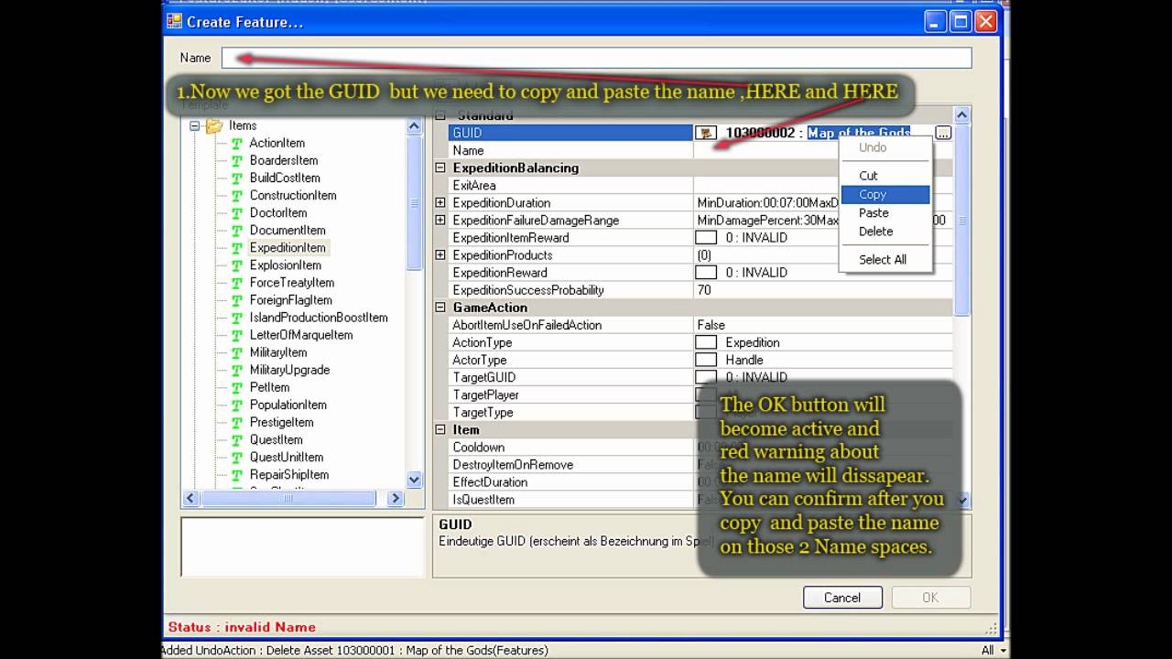Image resolution: width=1172 pixels, height=659 pixels.
Task: Expand the ExpeditionProducts property
Action: click(440, 254)
